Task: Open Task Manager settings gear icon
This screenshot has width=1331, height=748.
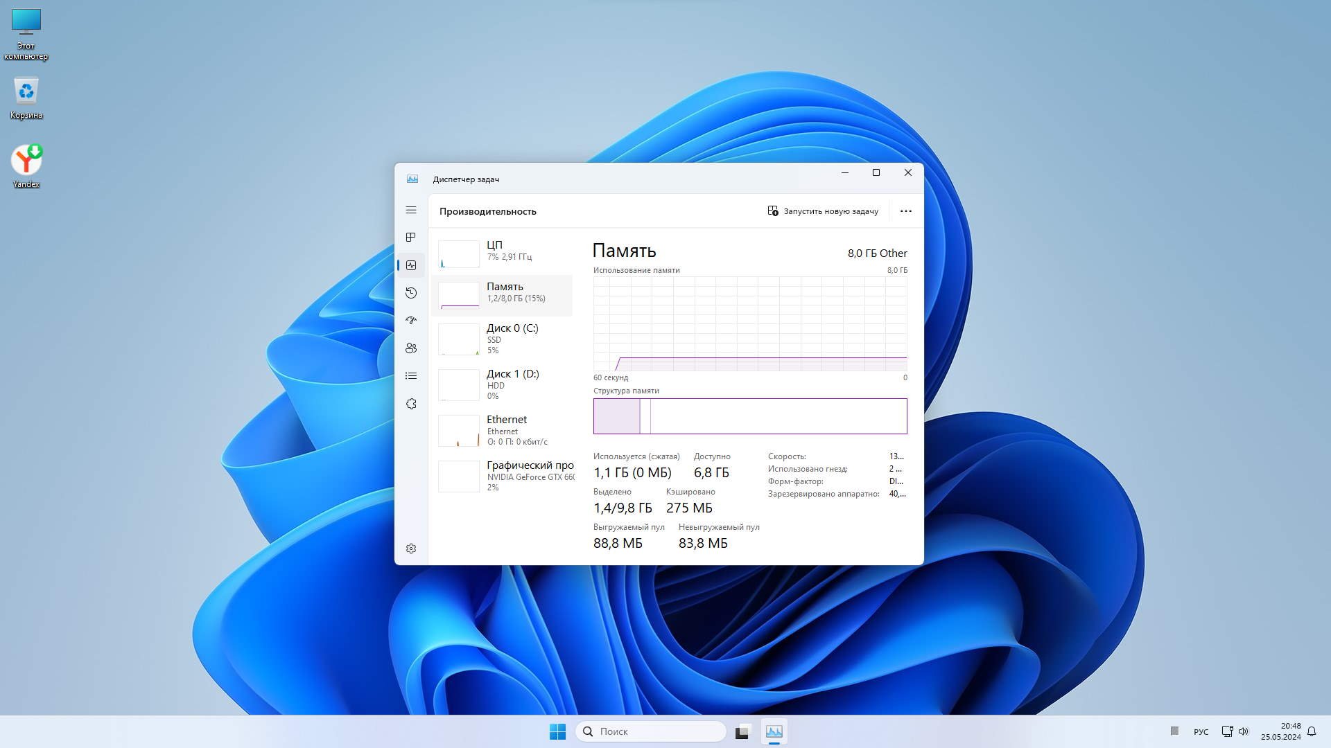Action: click(x=411, y=549)
